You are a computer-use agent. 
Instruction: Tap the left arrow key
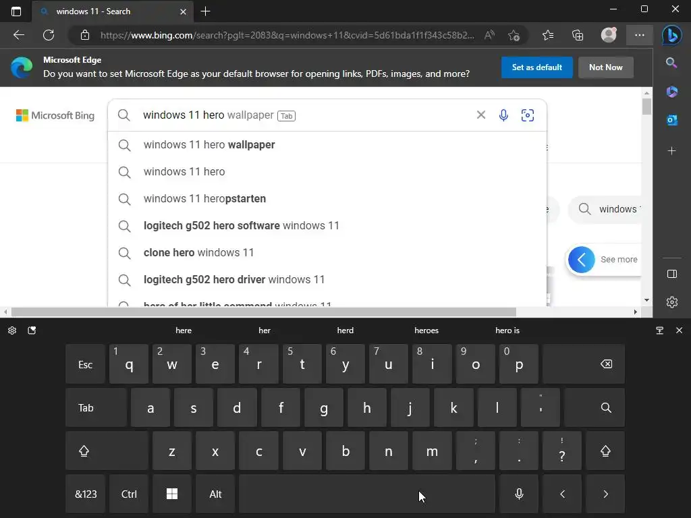pos(562,494)
